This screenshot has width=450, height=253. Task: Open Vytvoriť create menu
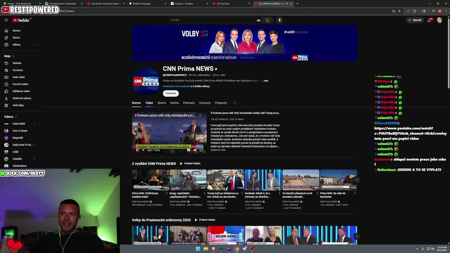click(x=414, y=20)
